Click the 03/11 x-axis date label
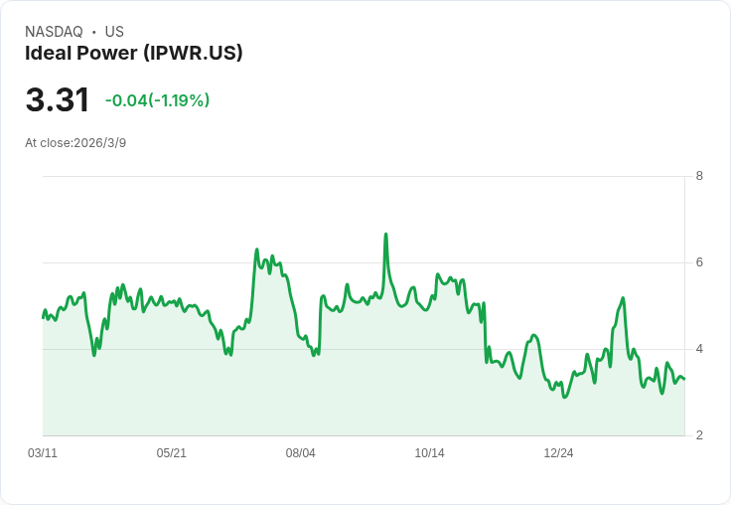Viewport: 731px width, 505px height. [x=43, y=452]
